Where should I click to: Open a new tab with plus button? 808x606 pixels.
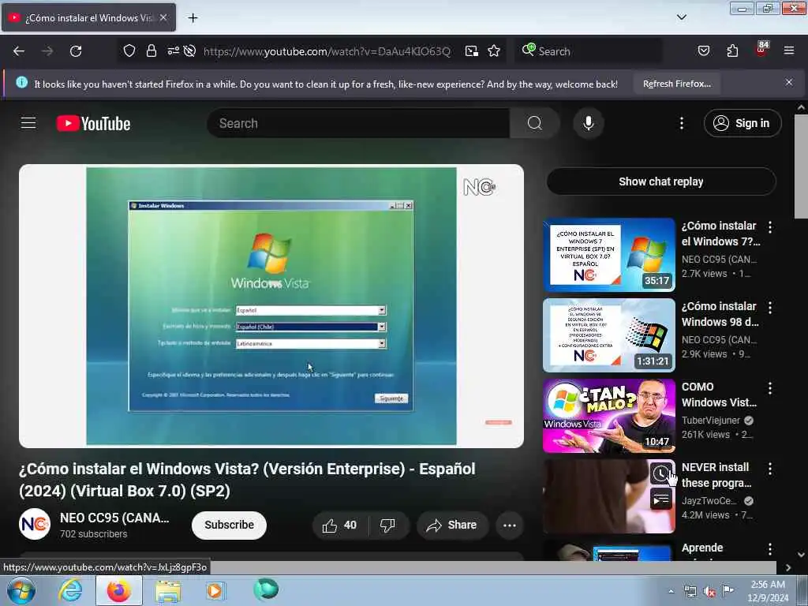coord(193,18)
